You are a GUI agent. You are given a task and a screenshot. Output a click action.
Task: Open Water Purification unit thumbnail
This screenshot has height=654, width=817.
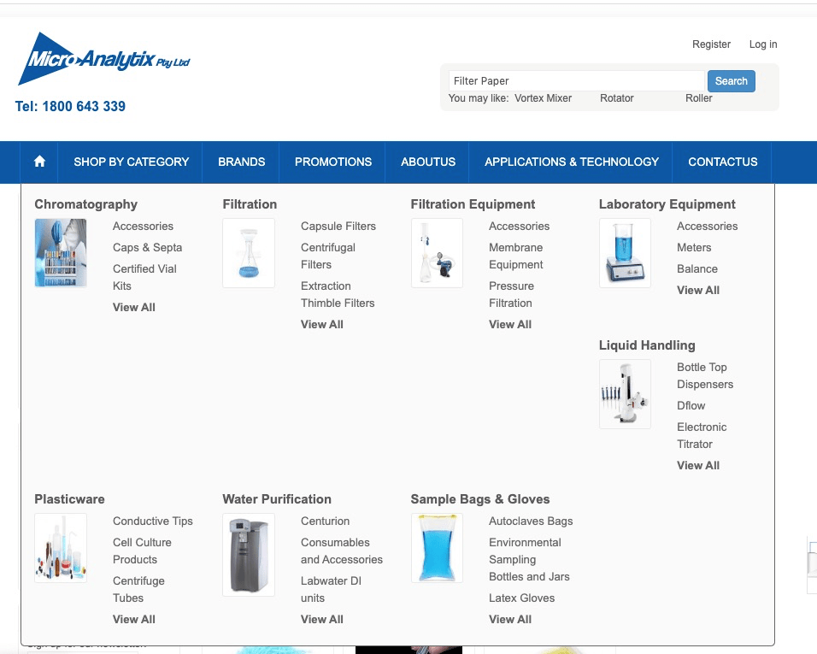[x=249, y=555]
